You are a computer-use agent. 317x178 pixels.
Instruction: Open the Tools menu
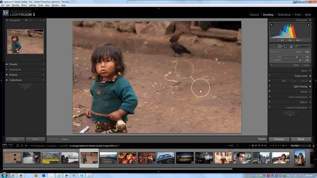click(41, 5)
